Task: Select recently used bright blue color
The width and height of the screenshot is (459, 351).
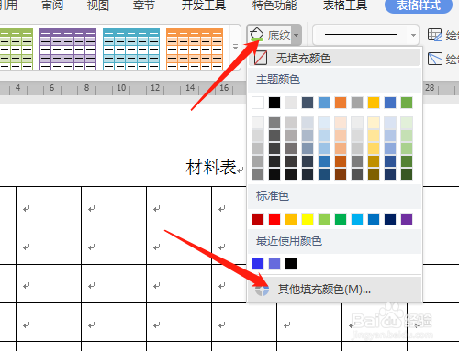Action: [x=258, y=264]
